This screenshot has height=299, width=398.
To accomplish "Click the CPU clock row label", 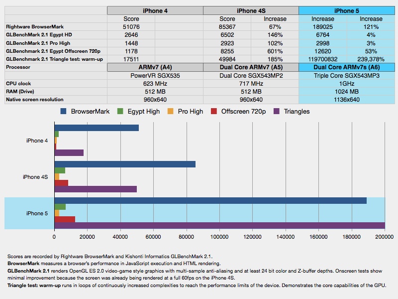I will pyautogui.click(x=18, y=83).
